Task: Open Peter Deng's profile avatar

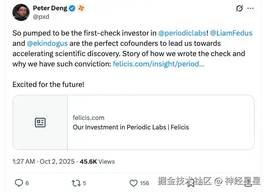Action: (21, 12)
